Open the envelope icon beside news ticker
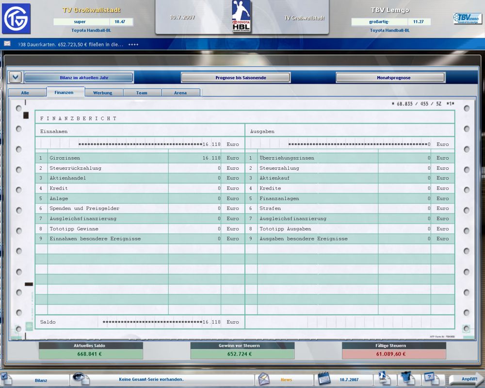The image size is (485, 388). click(x=7, y=44)
